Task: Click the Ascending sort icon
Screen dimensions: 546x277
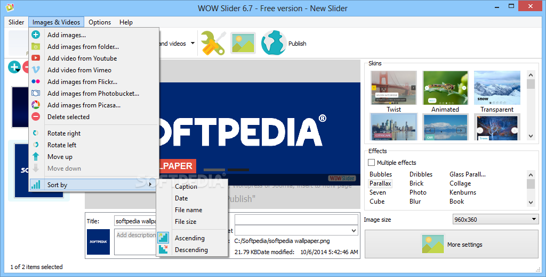Action: point(163,238)
